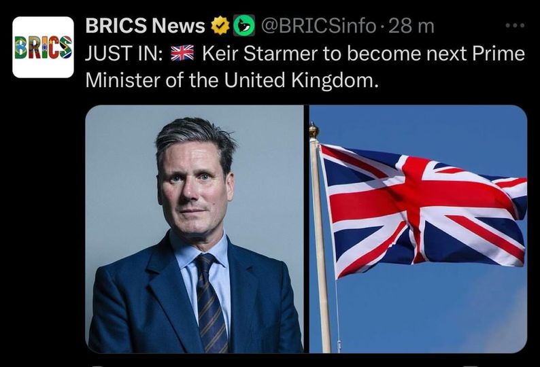
Task: Click the flagpole in the right photo
Action: click(322, 241)
